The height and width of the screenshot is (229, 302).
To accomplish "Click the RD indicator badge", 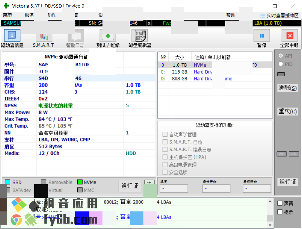I will (294, 154).
